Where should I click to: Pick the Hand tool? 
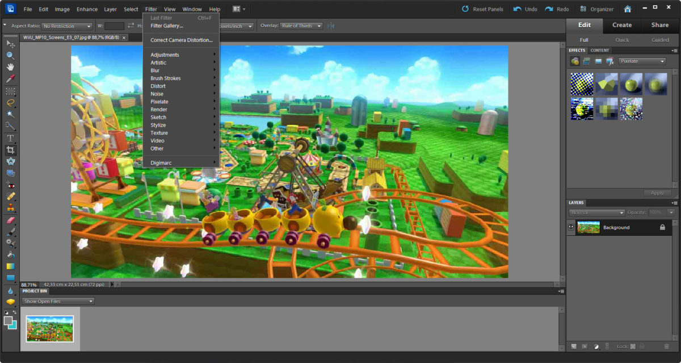10,67
